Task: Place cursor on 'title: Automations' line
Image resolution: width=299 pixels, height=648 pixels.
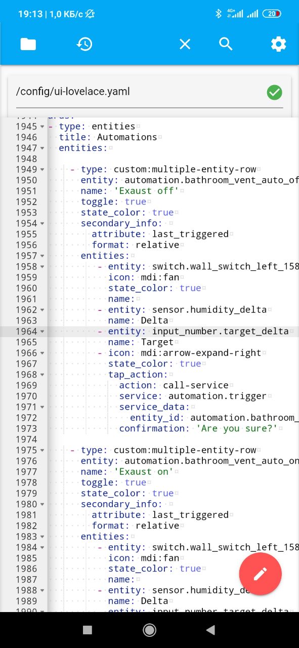Action: [108, 137]
